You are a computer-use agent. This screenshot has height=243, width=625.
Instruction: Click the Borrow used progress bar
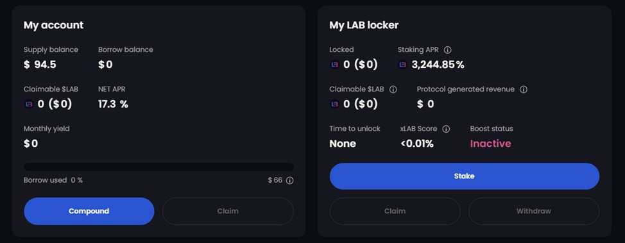[158, 167]
